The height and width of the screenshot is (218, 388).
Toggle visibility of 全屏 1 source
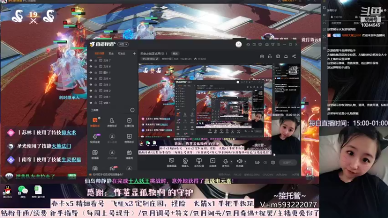click(91, 103)
